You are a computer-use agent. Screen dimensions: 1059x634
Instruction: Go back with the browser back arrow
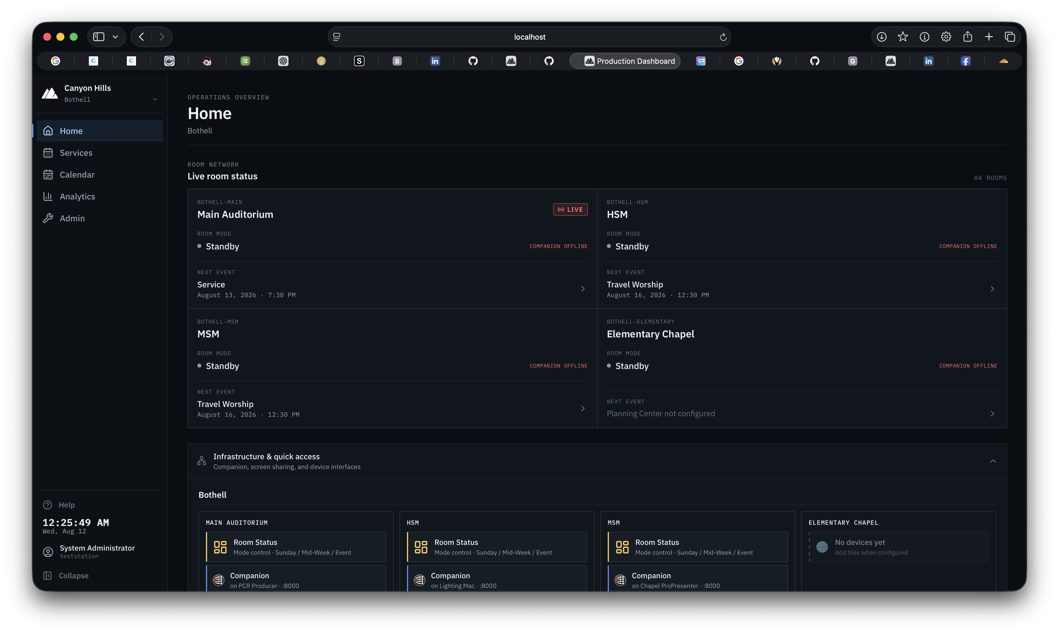(x=142, y=37)
